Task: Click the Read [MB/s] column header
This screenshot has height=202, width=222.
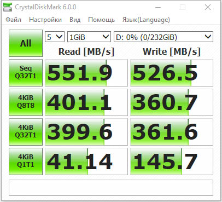Action: (x=86, y=51)
